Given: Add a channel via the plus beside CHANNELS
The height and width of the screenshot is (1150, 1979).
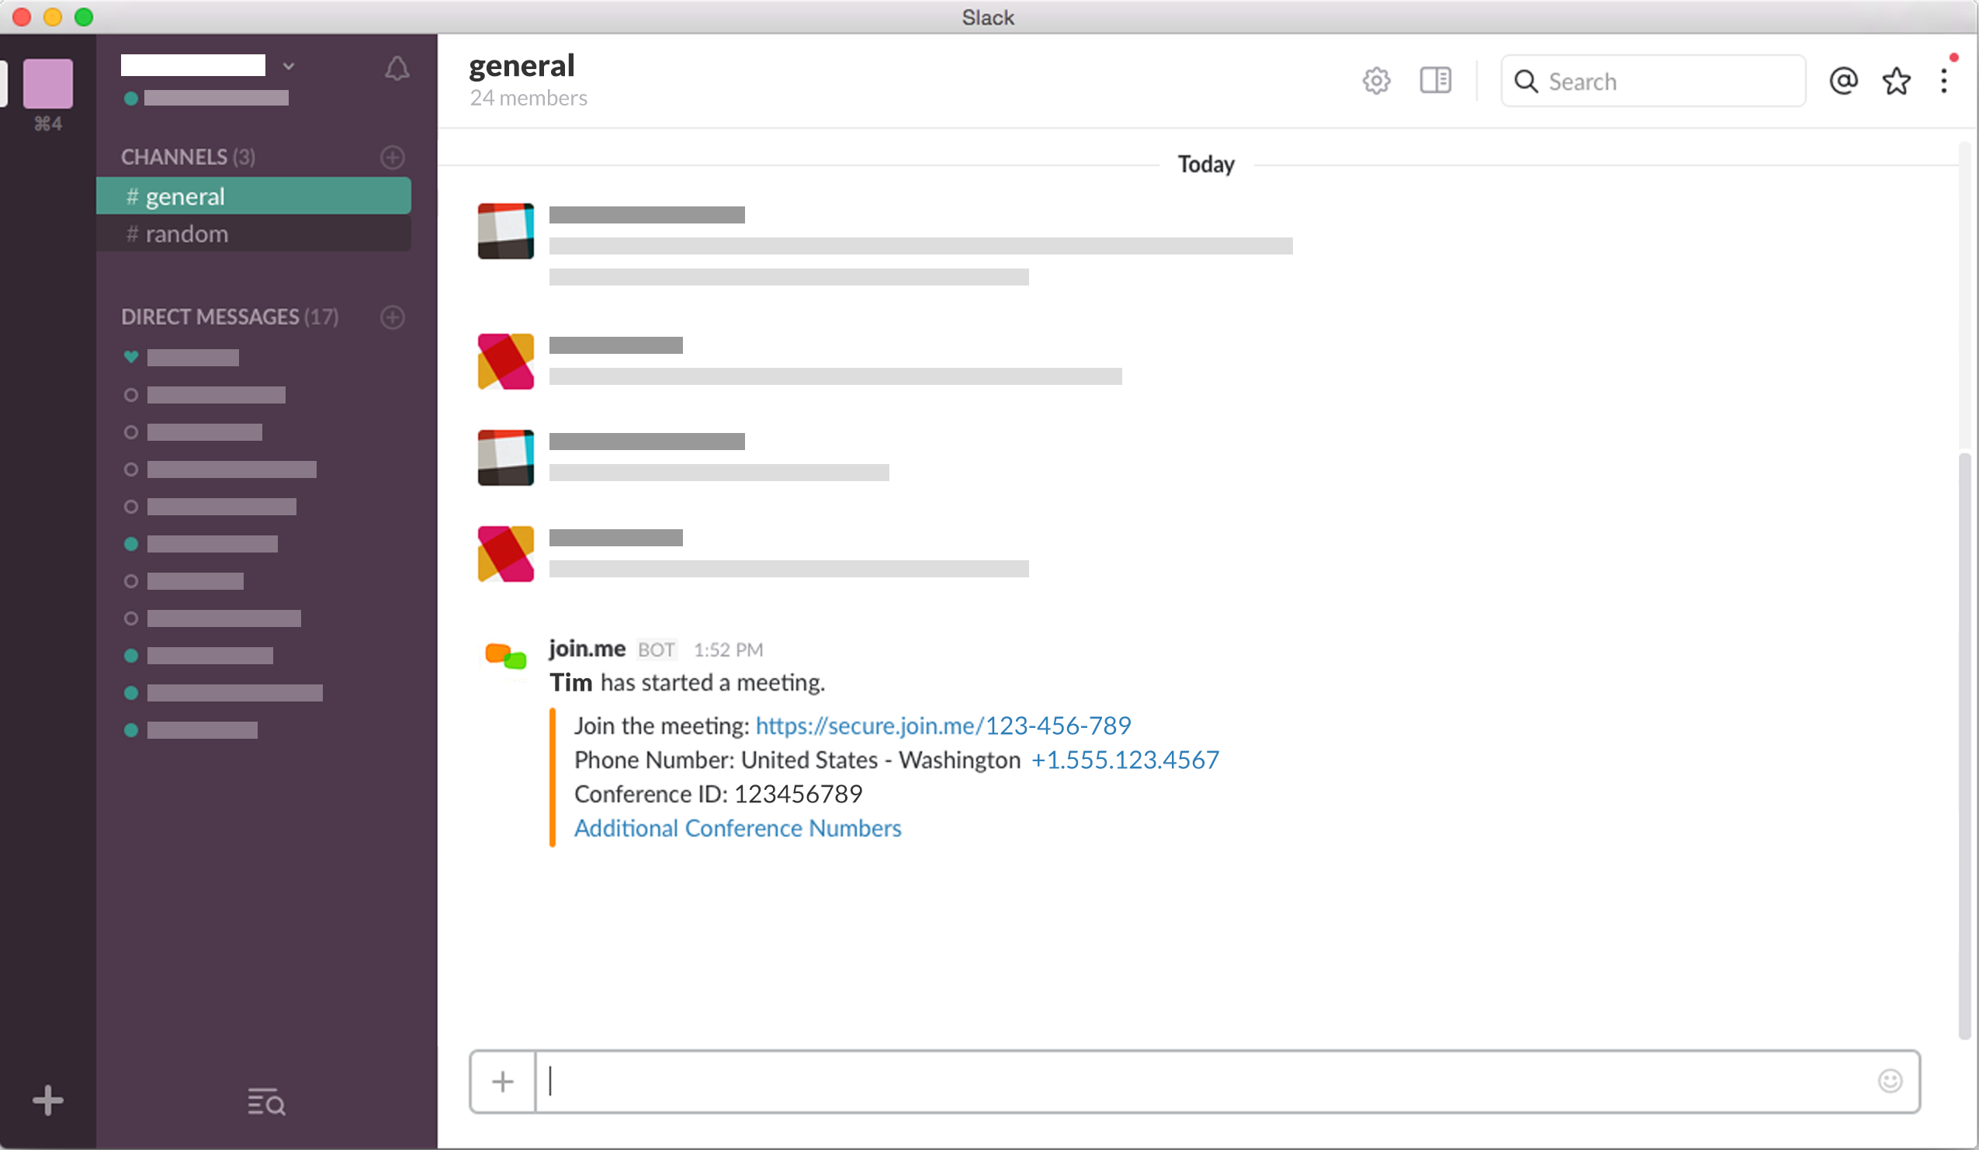Looking at the screenshot, I should 393,157.
